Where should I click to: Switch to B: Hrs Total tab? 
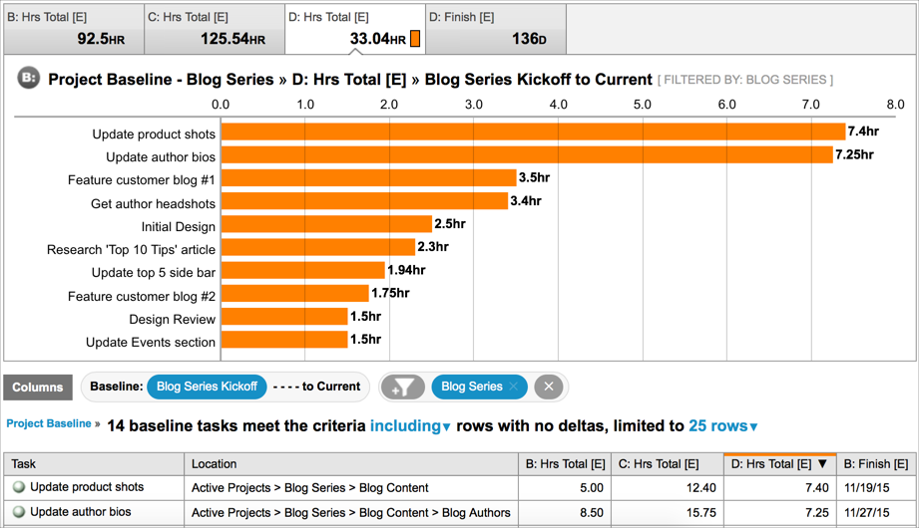[x=74, y=28]
